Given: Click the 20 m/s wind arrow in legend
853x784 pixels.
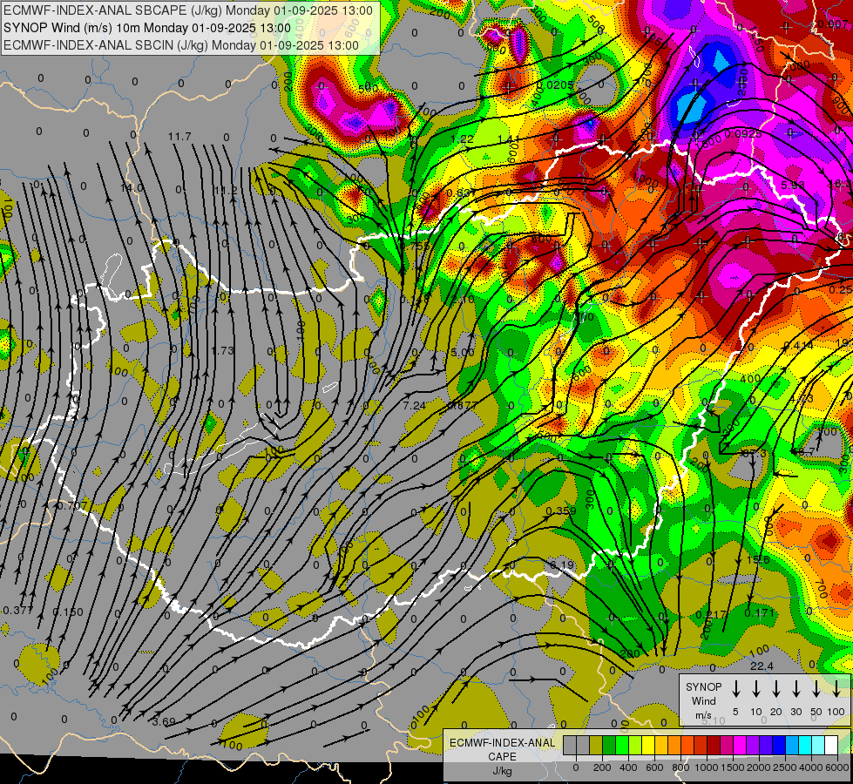Looking at the screenshot, I should click(x=775, y=689).
